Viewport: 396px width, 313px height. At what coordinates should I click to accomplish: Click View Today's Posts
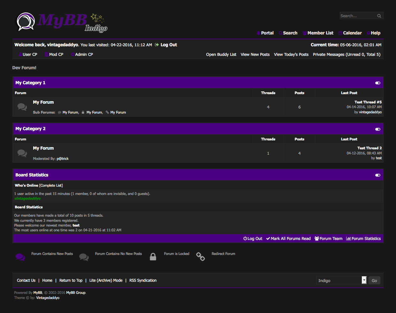(x=291, y=55)
